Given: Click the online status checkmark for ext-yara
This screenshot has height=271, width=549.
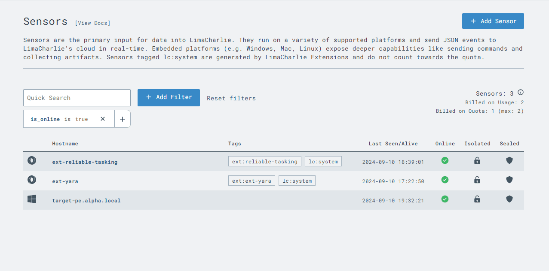Looking at the screenshot, I should 445,180.
